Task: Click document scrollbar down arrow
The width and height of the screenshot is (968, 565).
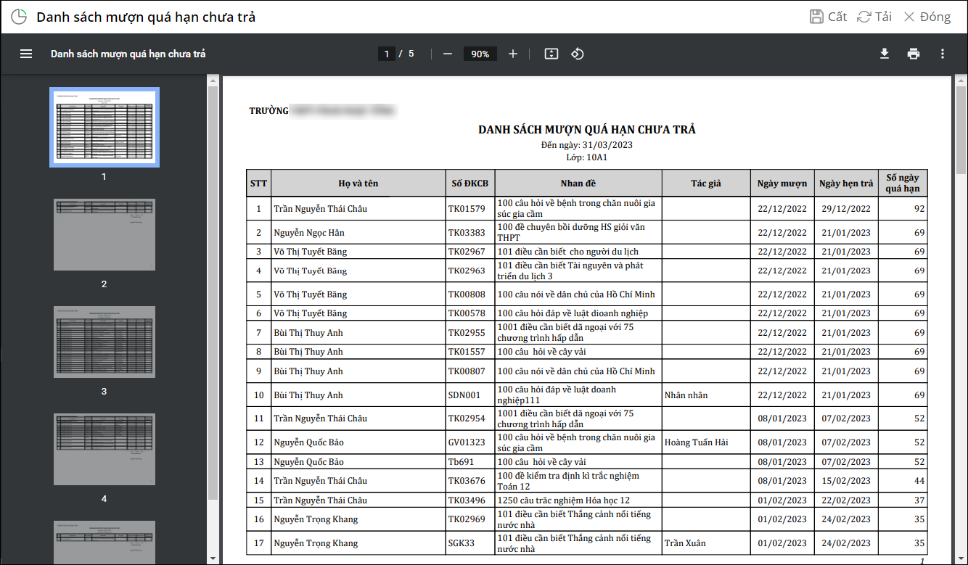Action: pos(961,558)
